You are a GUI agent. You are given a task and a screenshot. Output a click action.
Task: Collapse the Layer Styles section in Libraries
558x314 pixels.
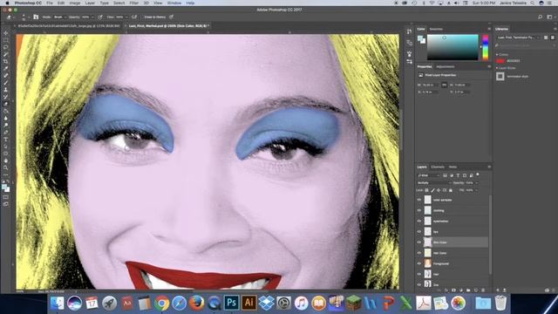point(497,68)
